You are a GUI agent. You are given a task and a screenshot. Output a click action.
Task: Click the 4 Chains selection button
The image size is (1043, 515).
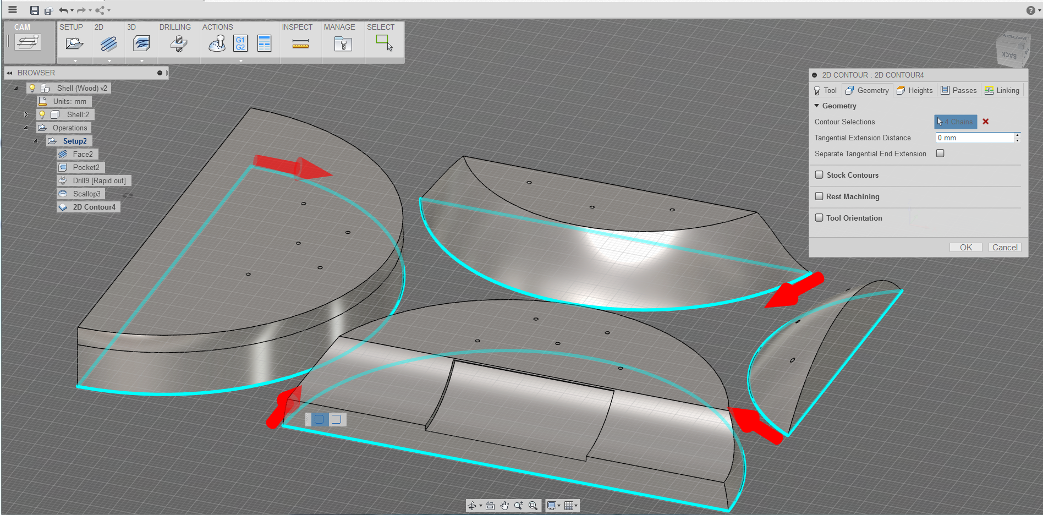(x=956, y=122)
